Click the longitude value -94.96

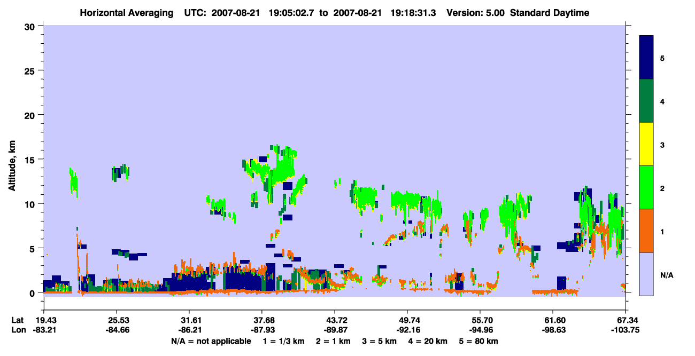pos(480,330)
